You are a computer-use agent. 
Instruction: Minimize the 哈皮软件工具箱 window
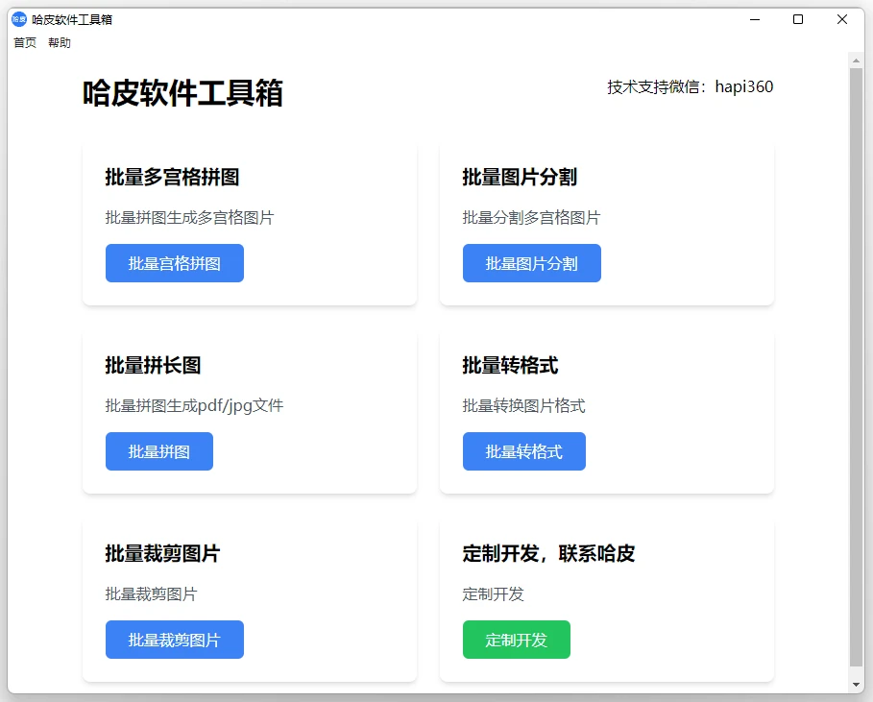[x=755, y=19]
